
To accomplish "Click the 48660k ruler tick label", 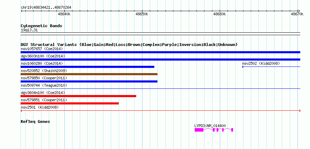I will click(219, 14).
